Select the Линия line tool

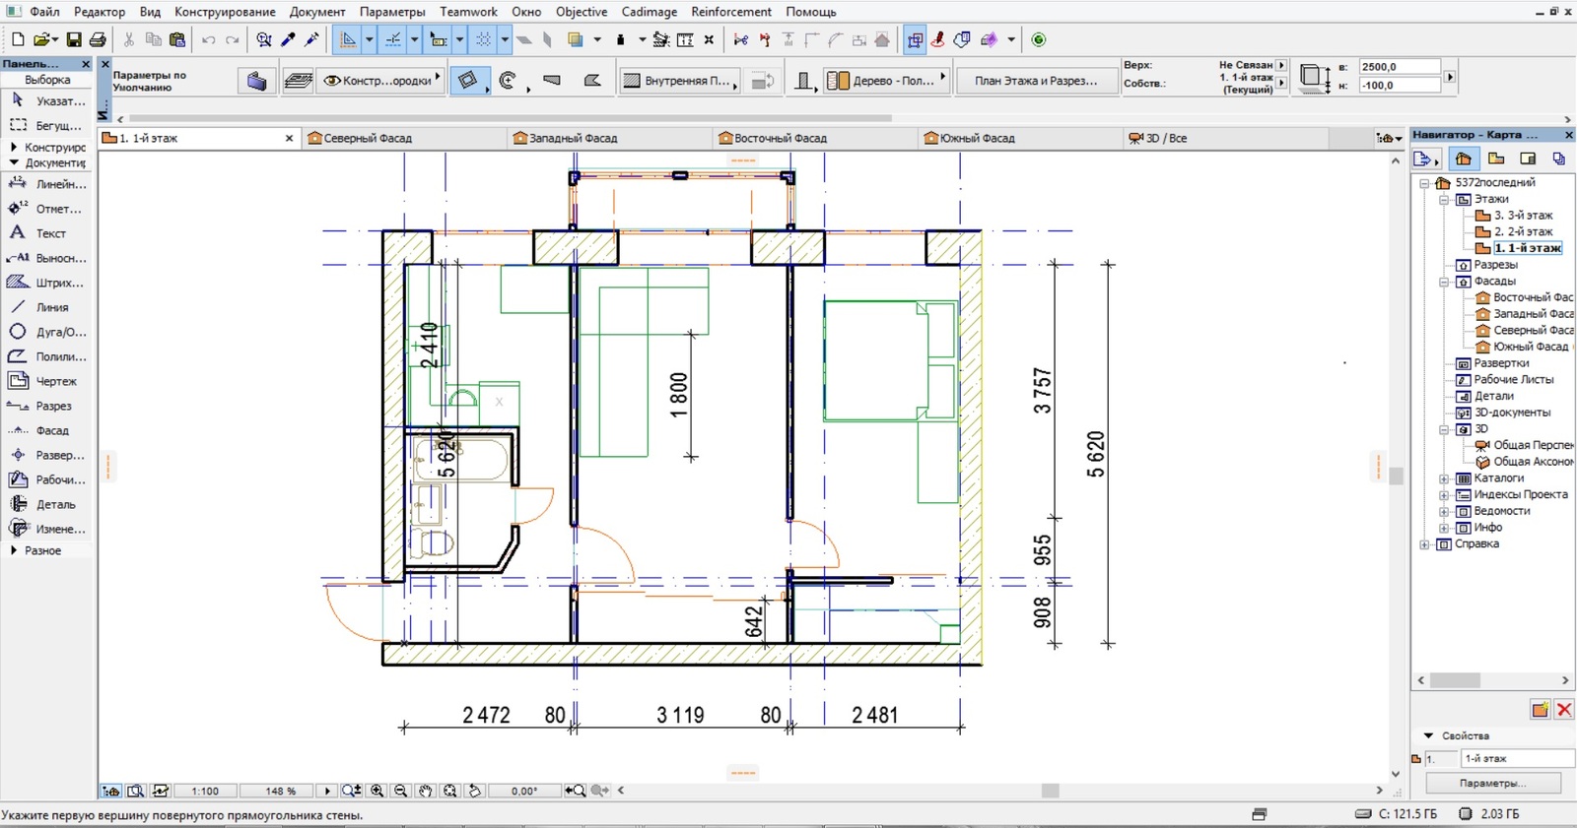pyautogui.click(x=51, y=307)
